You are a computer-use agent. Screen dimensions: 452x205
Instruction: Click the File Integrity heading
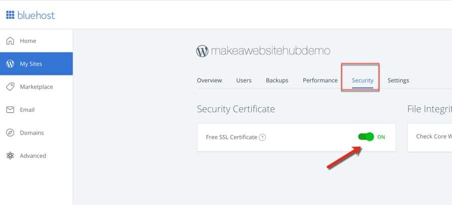coord(430,109)
